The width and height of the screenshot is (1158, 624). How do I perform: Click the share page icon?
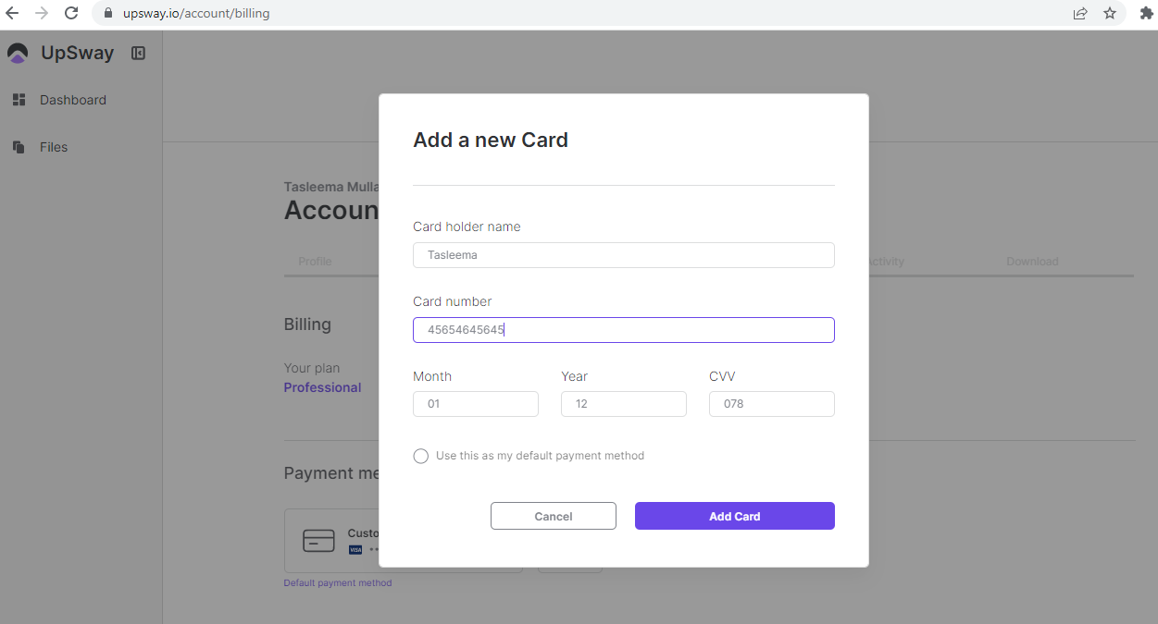click(1080, 14)
